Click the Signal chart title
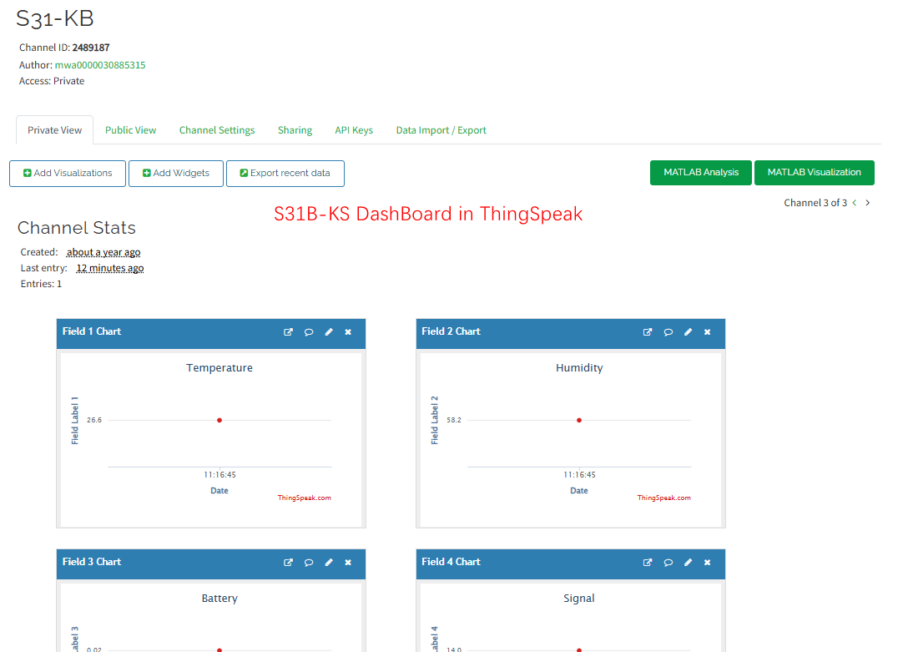The height and width of the screenshot is (652, 898). point(579,598)
